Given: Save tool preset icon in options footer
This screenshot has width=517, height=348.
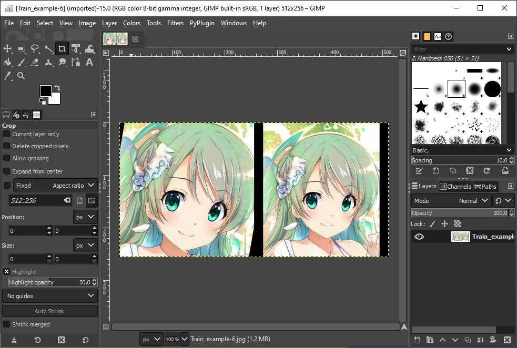Looking at the screenshot, I should [14, 340].
